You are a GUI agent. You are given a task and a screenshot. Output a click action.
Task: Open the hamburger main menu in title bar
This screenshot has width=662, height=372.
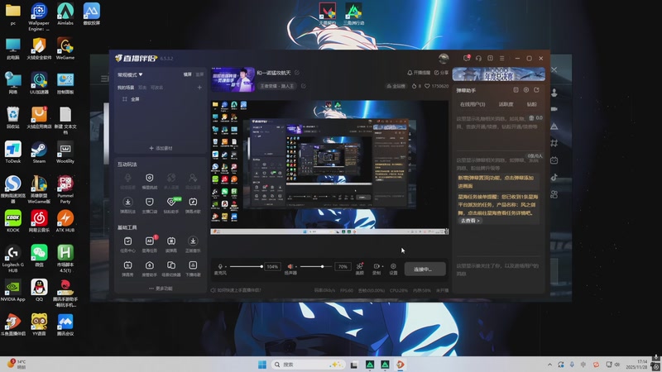click(x=502, y=58)
